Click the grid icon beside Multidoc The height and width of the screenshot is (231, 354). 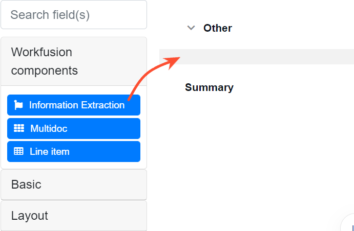point(19,128)
